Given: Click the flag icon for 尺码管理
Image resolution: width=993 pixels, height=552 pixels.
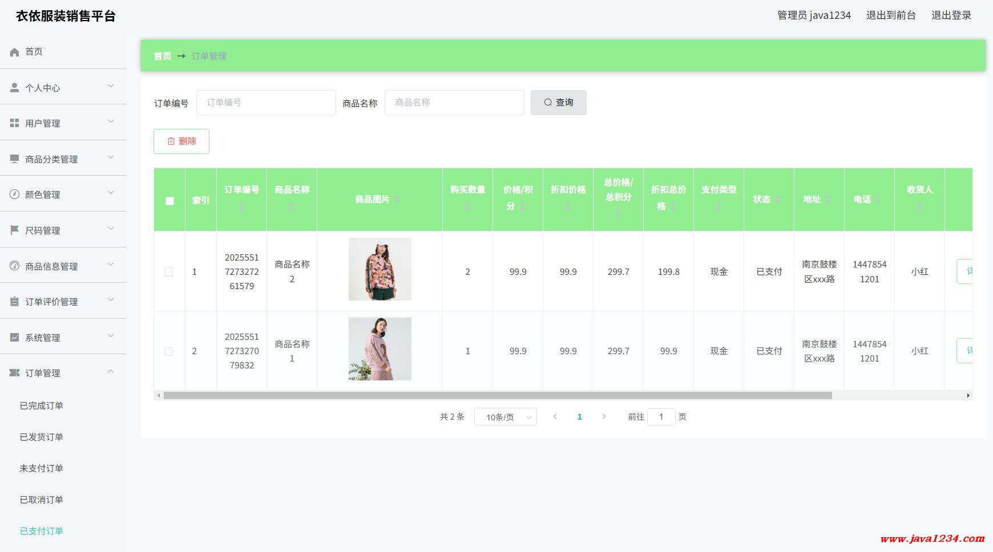Looking at the screenshot, I should (x=15, y=230).
